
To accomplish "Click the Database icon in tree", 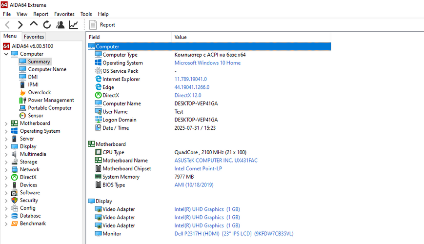I will (14, 216).
